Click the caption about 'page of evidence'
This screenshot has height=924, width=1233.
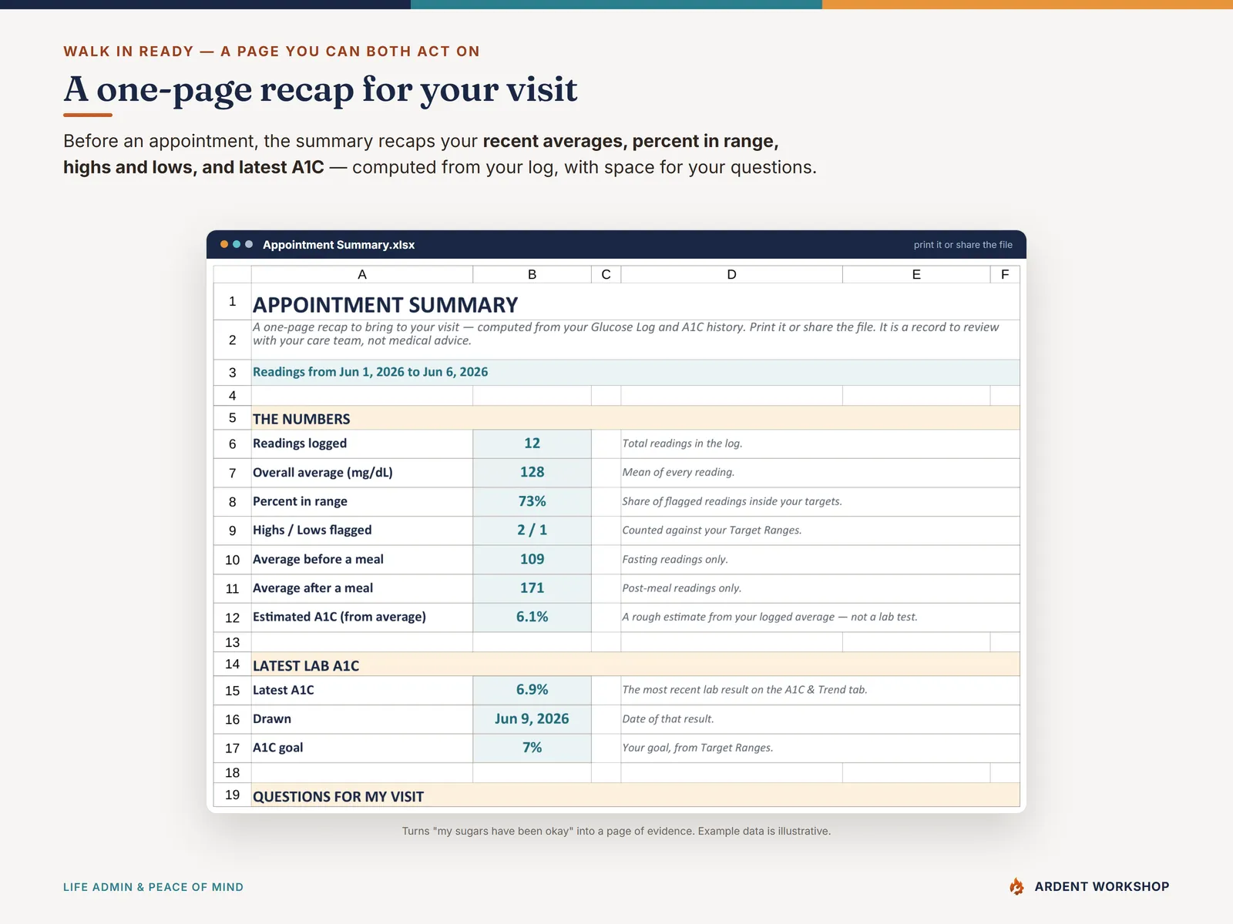tap(616, 832)
